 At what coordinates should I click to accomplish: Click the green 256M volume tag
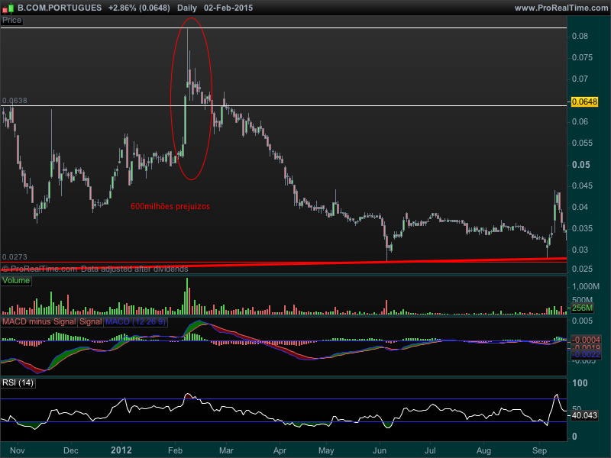[582, 308]
